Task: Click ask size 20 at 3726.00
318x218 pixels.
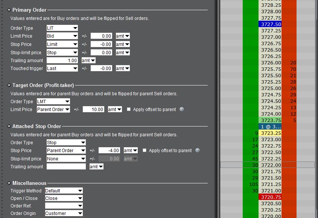Action: coord(293,63)
